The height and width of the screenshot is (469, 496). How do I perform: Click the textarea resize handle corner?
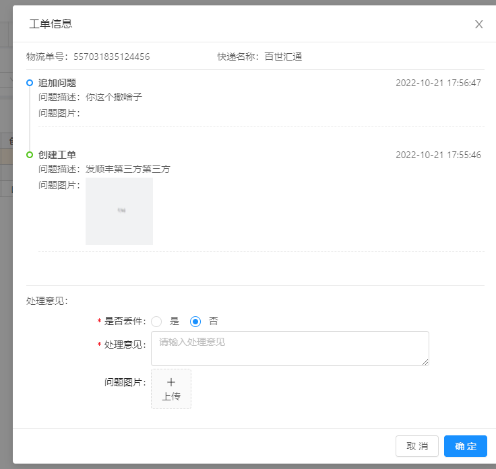click(x=425, y=362)
